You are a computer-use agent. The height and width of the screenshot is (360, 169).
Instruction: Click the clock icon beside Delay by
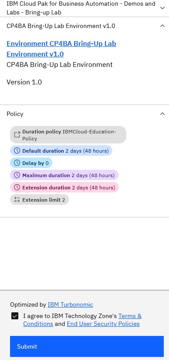[x=17, y=163]
